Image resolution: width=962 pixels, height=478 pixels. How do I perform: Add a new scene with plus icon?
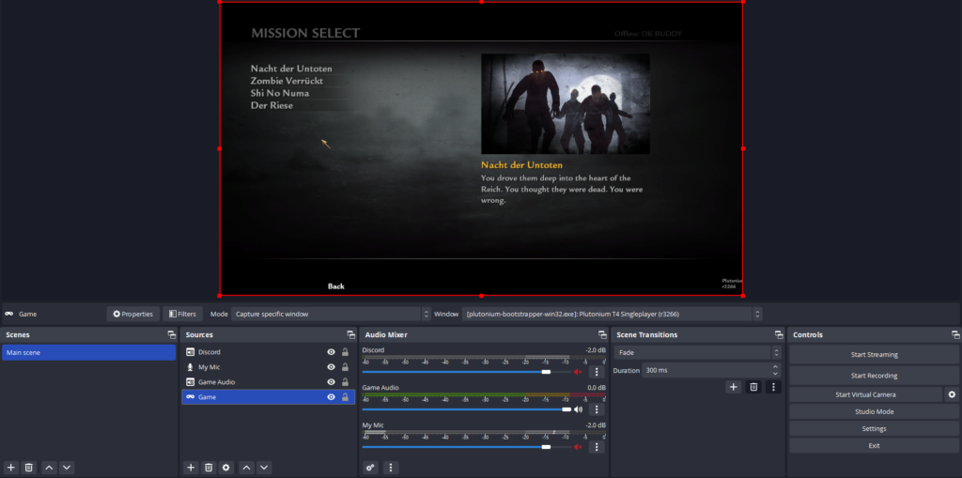pyautogui.click(x=11, y=468)
